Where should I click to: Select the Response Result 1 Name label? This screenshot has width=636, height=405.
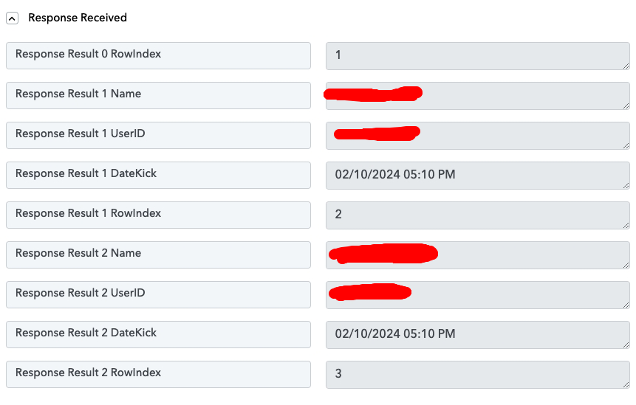[x=158, y=95]
